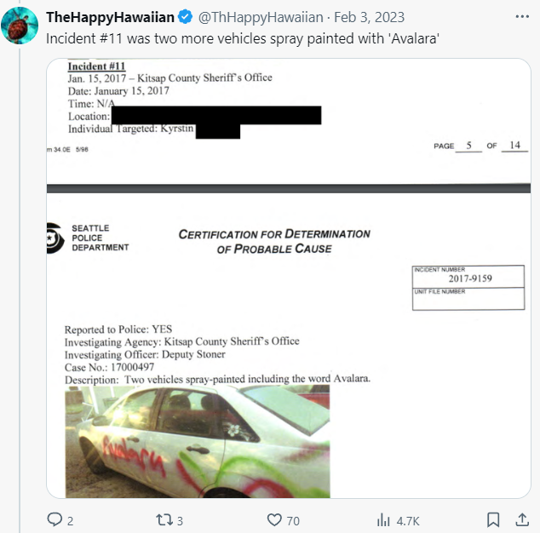Click the Seattle Police Department logo in the image
This screenshot has height=533, width=540.
coord(55,238)
